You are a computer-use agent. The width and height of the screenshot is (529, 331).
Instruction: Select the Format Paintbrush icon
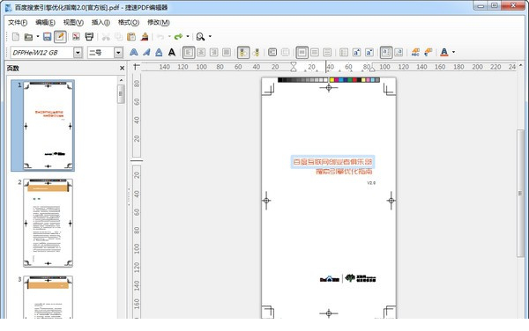[x=145, y=37]
